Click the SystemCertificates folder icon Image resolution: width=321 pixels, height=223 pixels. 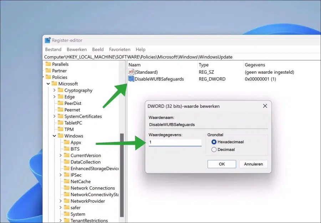coord(61,116)
